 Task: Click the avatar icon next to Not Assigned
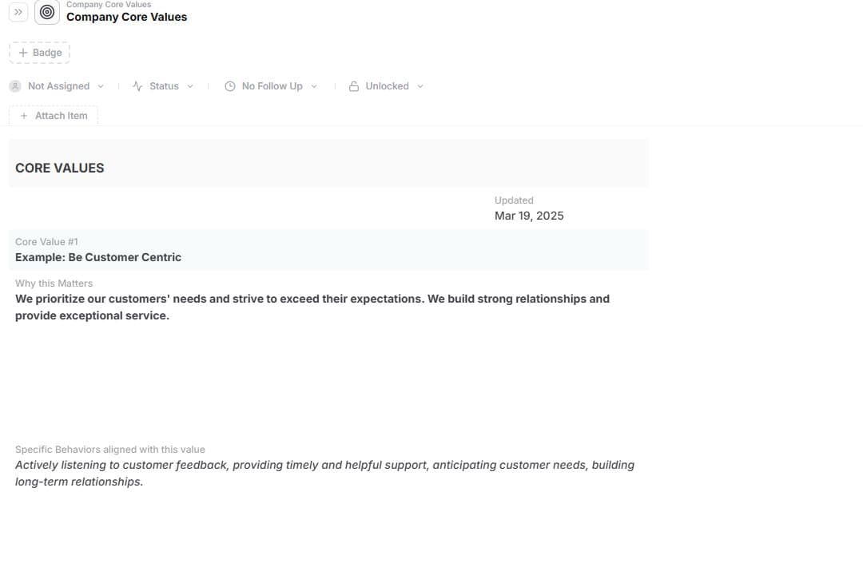15,86
